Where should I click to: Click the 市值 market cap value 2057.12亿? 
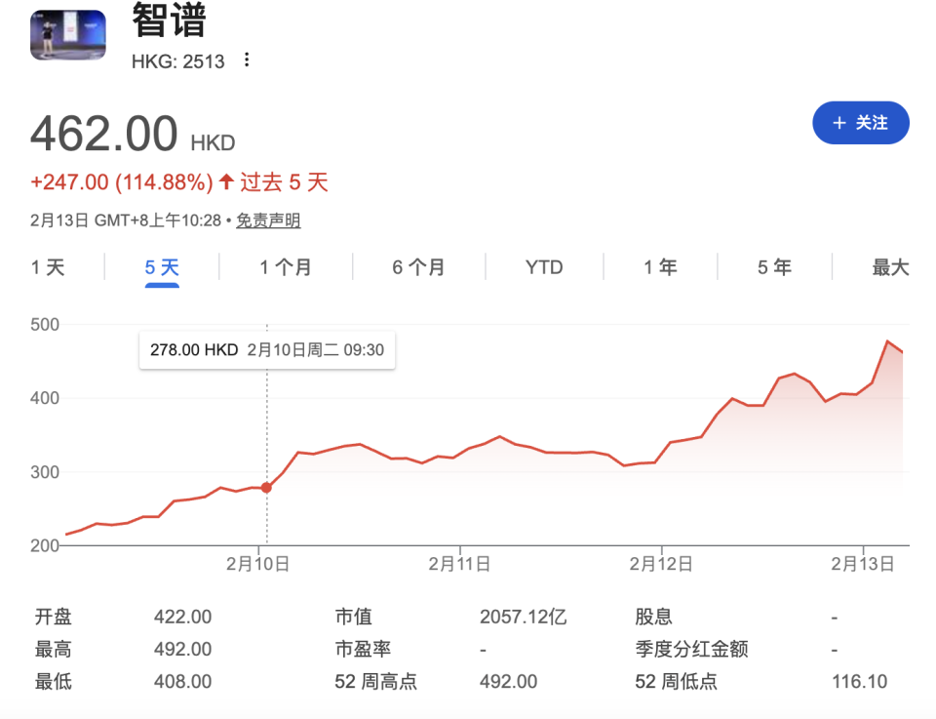click(523, 618)
